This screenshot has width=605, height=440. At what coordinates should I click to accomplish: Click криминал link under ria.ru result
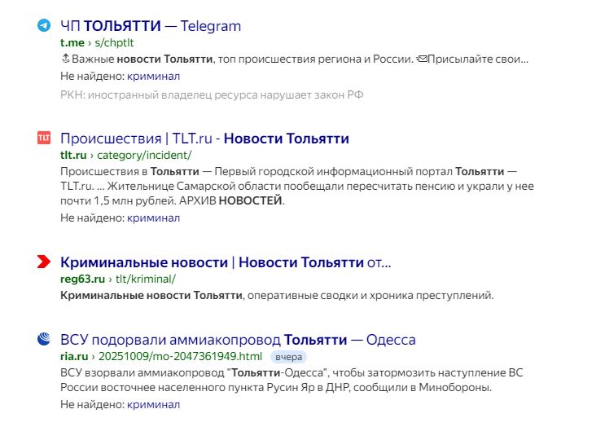(x=153, y=404)
